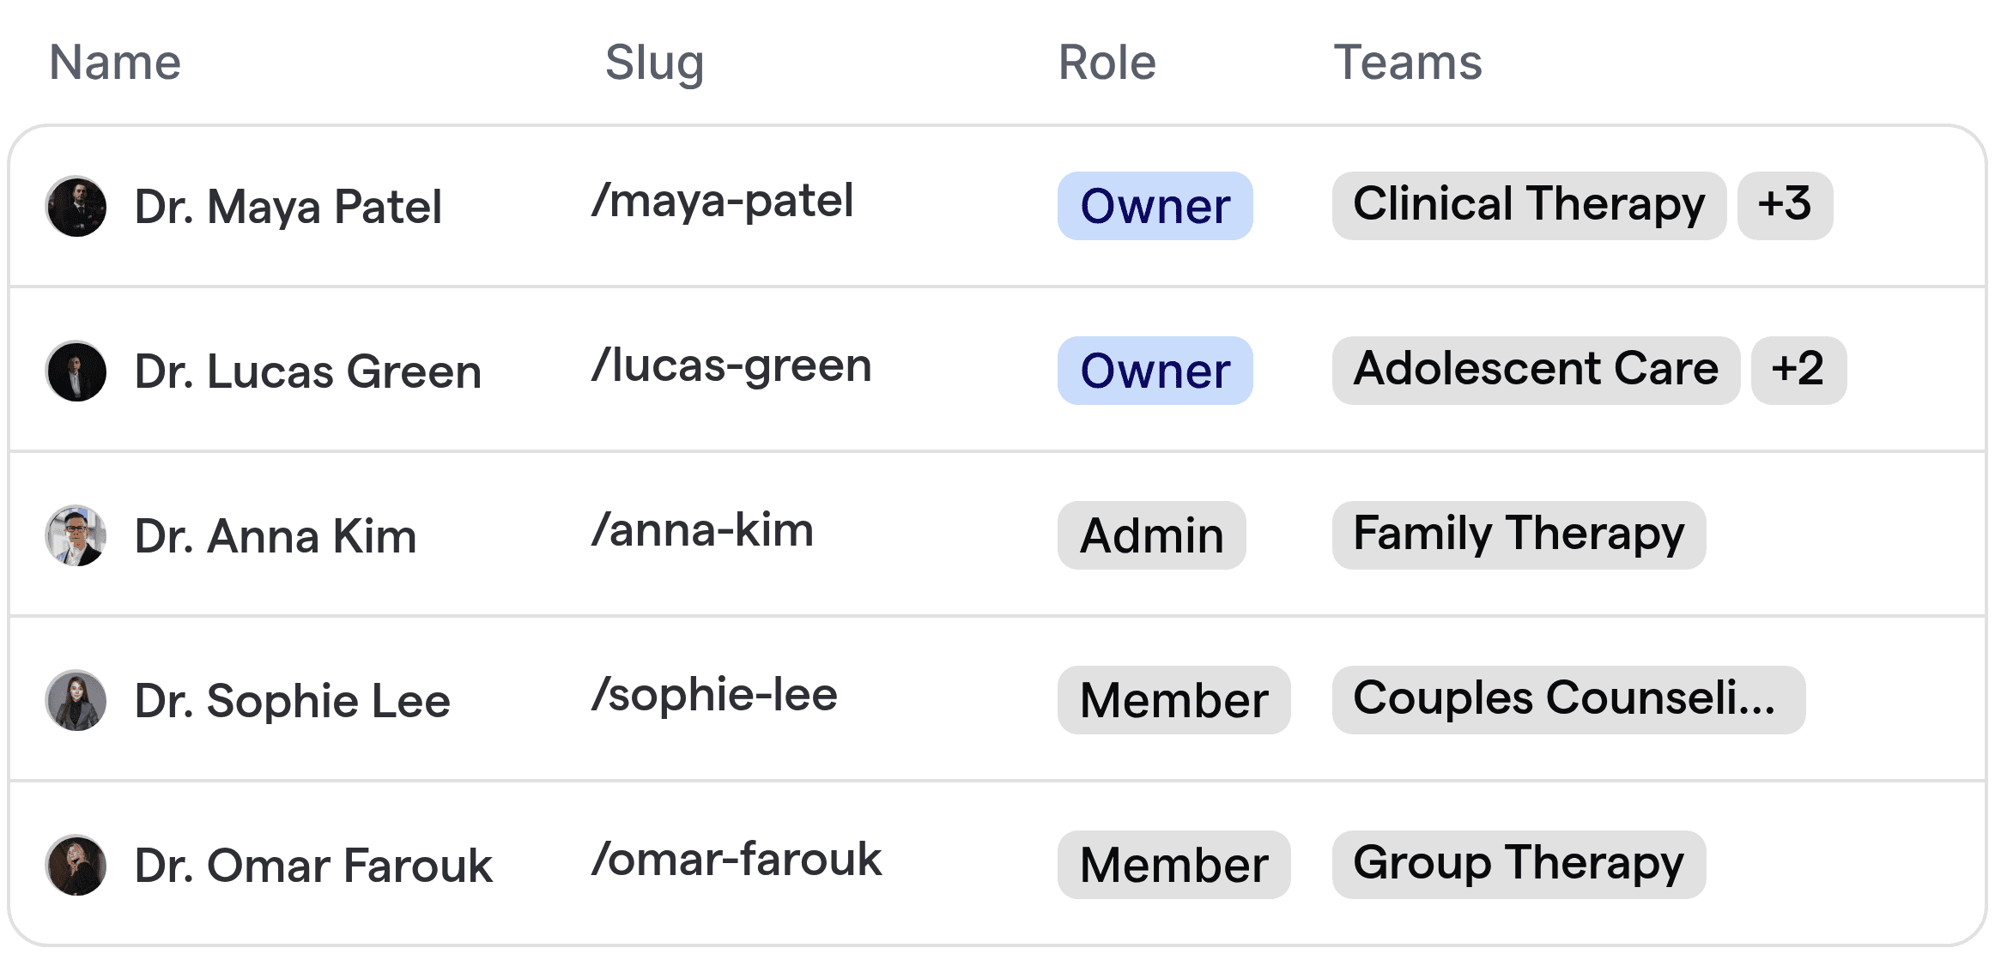The height and width of the screenshot is (954, 1995).
Task: Click the Member badge for Dr. Omar Farouk
Action: click(x=1173, y=864)
